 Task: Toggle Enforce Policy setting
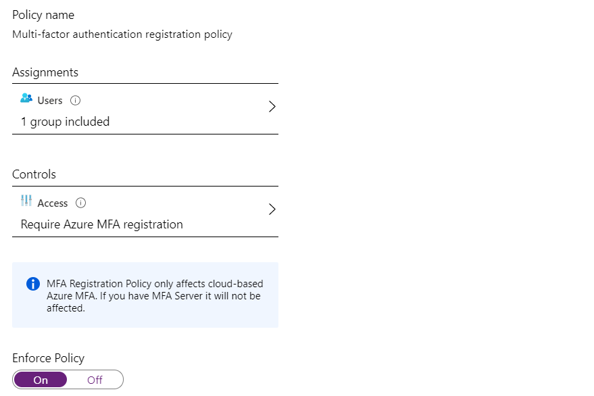click(68, 379)
